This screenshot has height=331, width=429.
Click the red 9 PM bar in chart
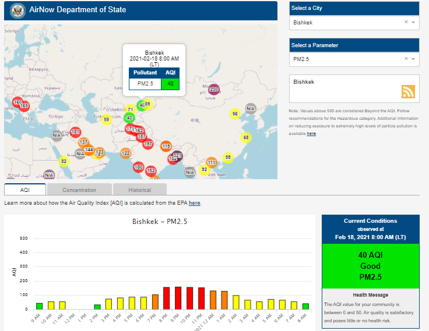(x=178, y=298)
